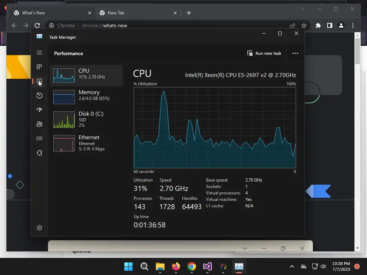Select Ethernet resource entry
Screen dimensions: 367x275
[86, 143]
